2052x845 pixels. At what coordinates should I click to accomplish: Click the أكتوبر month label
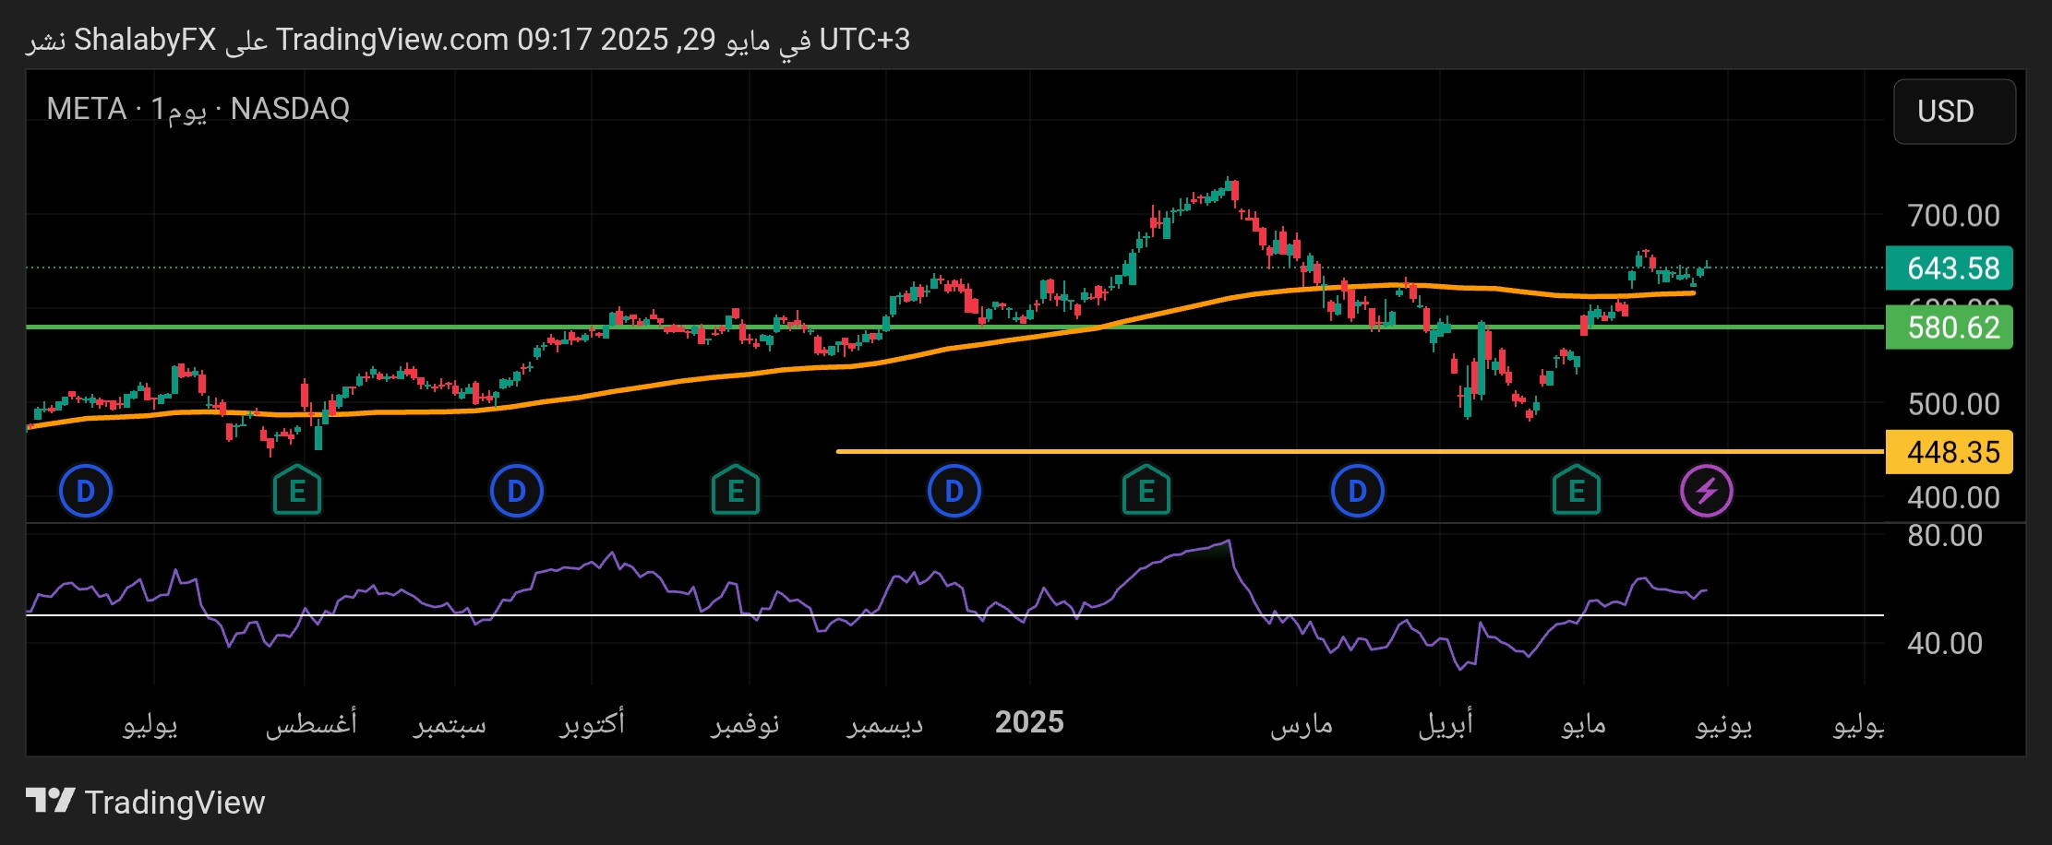(593, 723)
